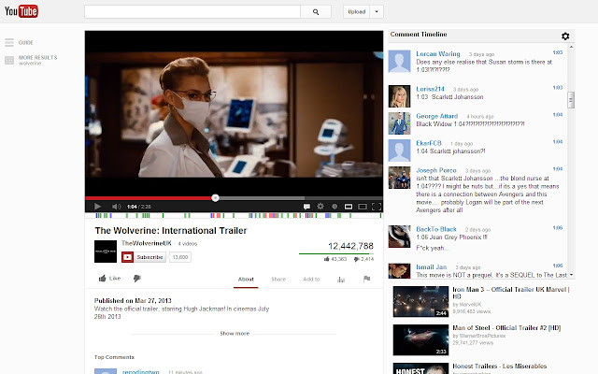Viewport: 598px width, 374px height.
Task: Open BackTo Black's avatar
Action: coord(399,237)
